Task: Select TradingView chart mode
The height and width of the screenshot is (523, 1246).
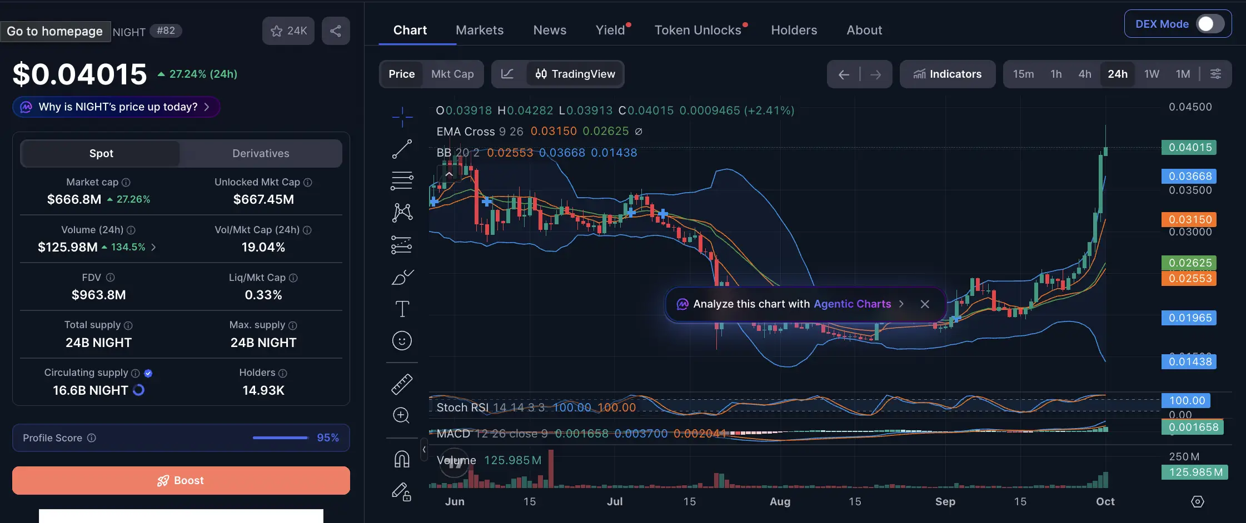Action: 575,74
